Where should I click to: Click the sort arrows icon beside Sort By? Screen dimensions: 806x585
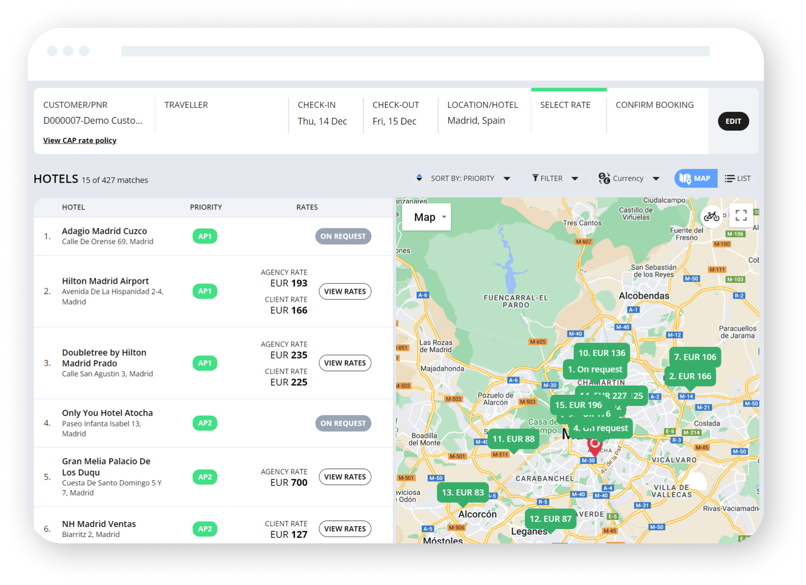(x=419, y=178)
